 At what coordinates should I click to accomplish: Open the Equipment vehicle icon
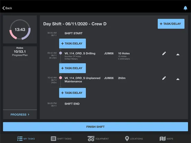click(91, 139)
